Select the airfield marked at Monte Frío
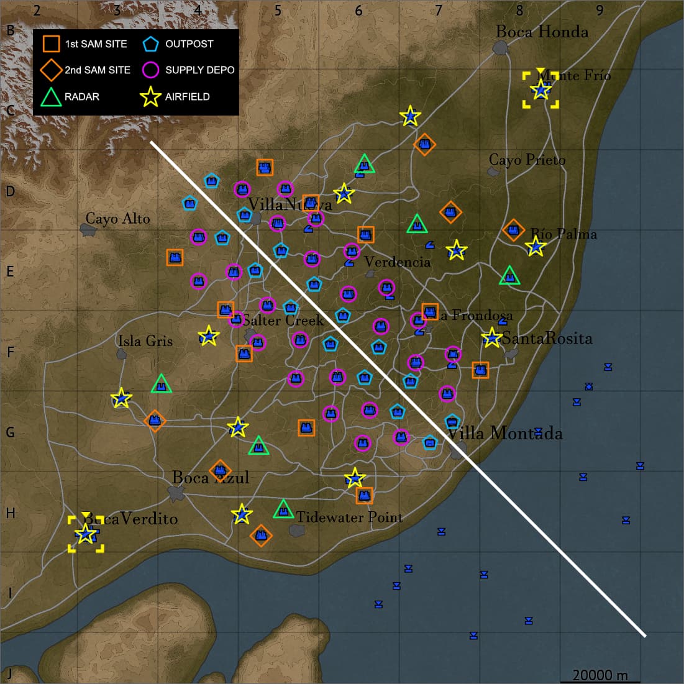 click(x=540, y=90)
